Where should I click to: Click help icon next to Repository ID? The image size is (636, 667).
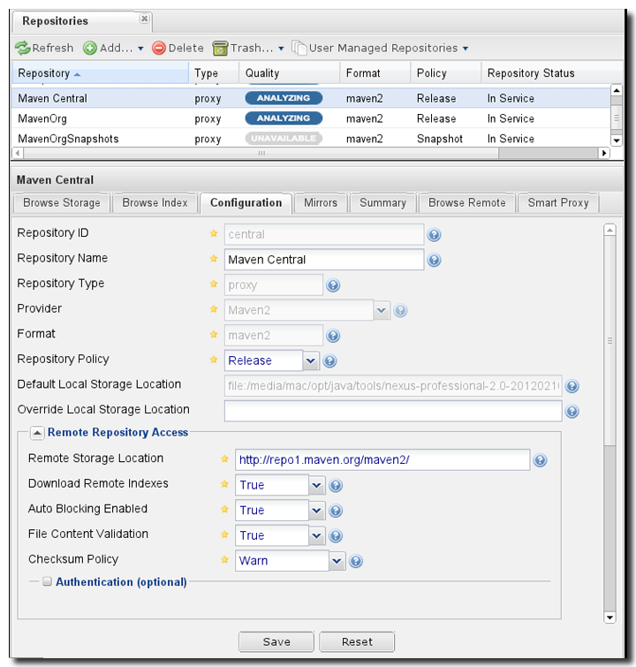point(434,235)
